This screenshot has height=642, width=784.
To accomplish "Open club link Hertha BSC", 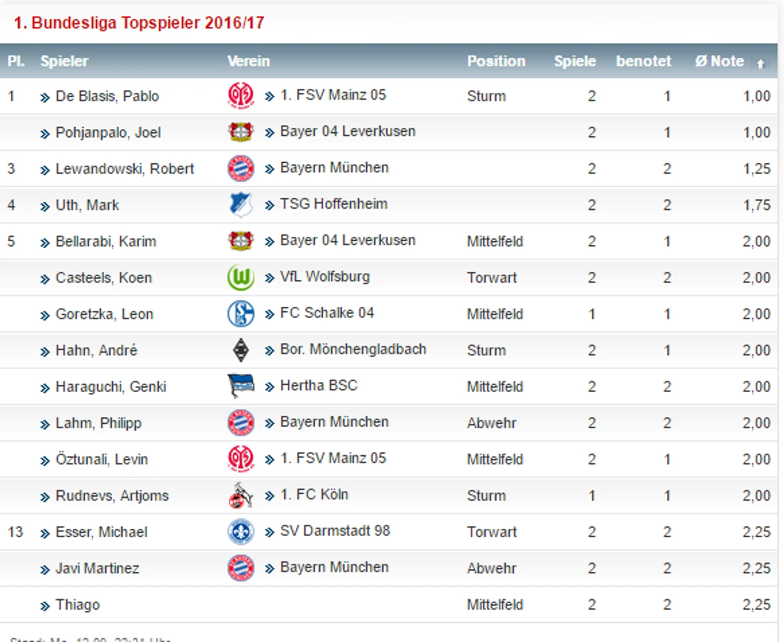I will click(x=318, y=386).
